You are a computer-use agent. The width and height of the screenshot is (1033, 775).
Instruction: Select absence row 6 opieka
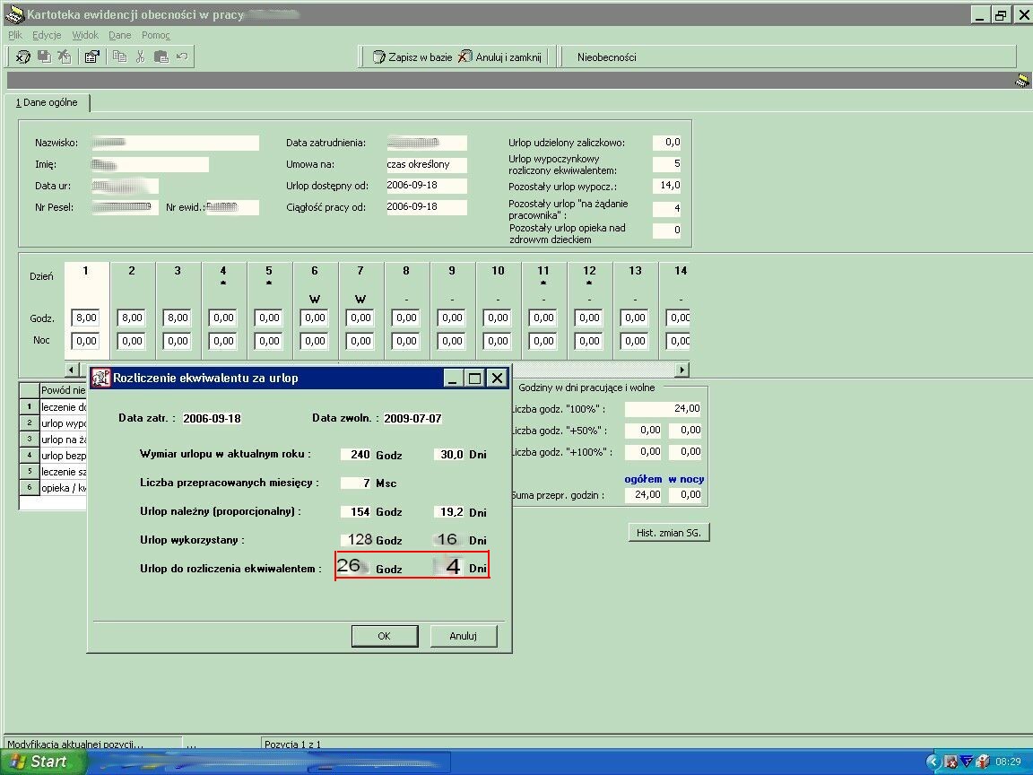pos(53,488)
